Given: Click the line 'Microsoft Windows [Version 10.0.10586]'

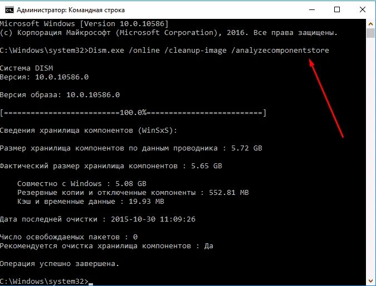Looking at the screenshot, I should tap(84, 24).
